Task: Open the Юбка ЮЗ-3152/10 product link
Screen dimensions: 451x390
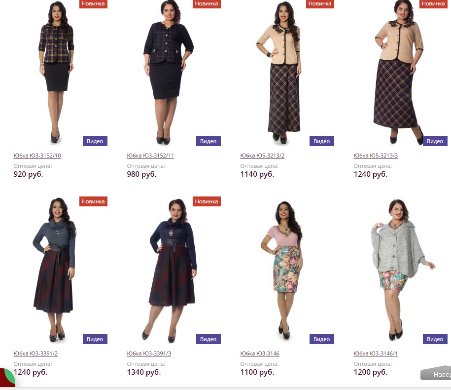Action: point(37,156)
